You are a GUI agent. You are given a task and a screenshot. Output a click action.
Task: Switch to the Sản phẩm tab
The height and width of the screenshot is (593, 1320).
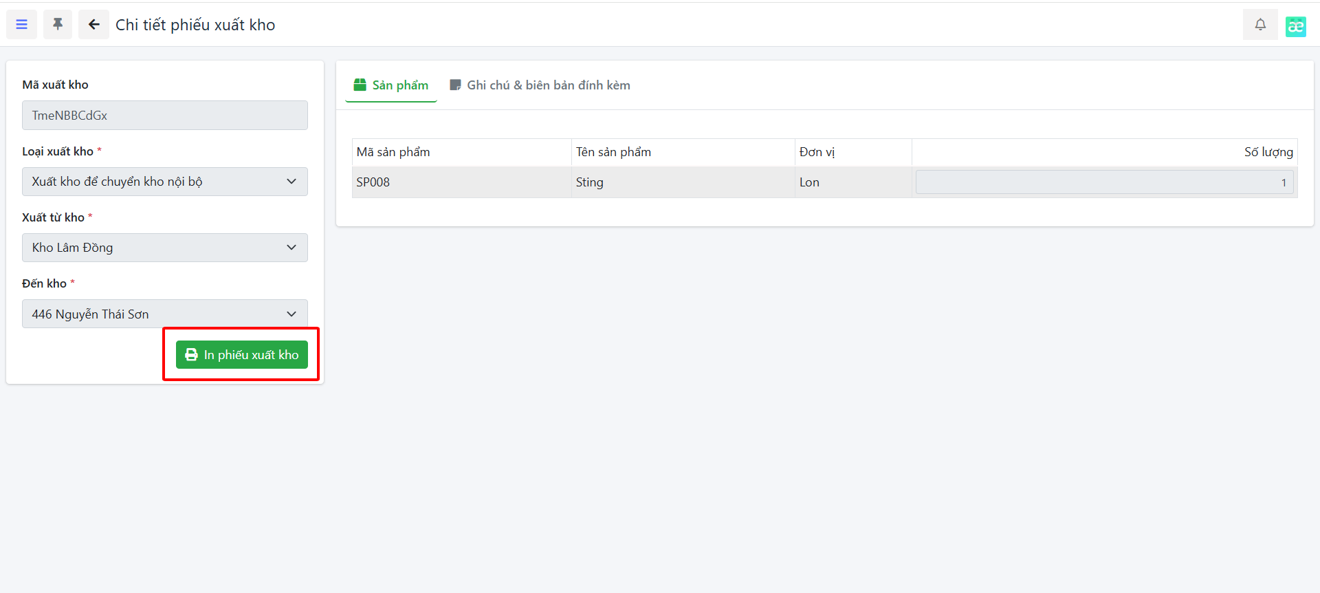click(391, 85)
